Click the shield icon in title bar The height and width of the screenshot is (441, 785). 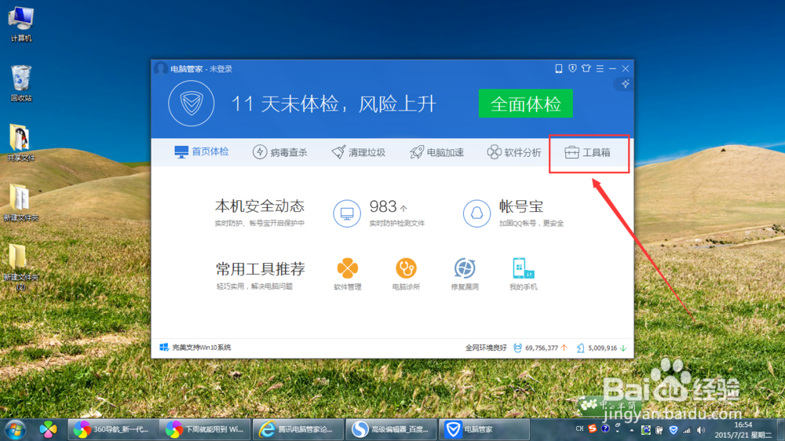pyautogui.click(x=573, y=68)
